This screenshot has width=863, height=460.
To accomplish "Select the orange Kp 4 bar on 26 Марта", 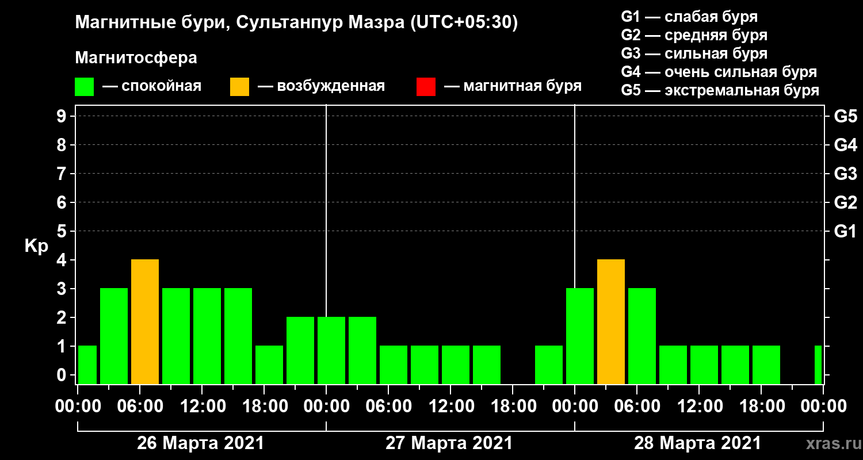I will (x=145, y=322).
